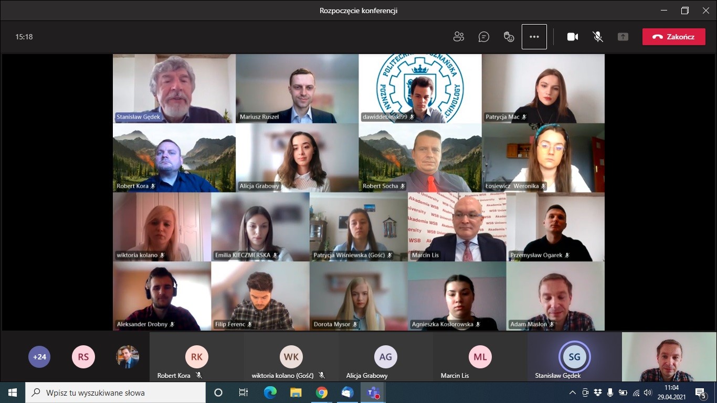Show hidden system tray icons
The width and height of the screenshot is (717, 403).
(x=573, y=393)
